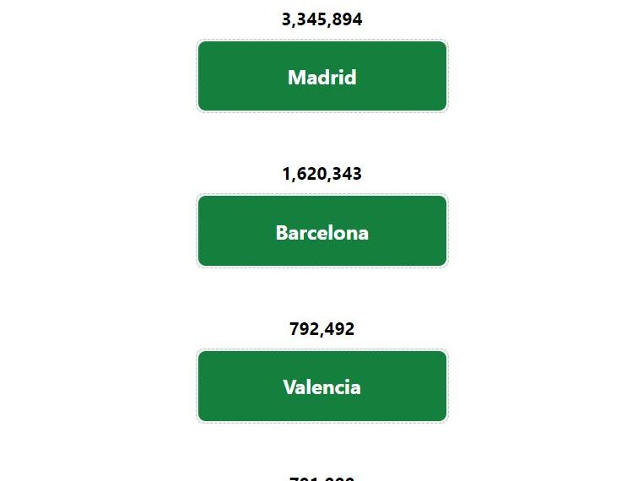Screen dimensions: 643x481
Task: Click the partially visible number at the bottom
Action: (x=321, y=478)
